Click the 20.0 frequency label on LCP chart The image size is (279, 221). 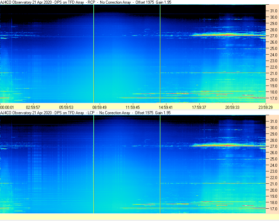coord(274,190)
